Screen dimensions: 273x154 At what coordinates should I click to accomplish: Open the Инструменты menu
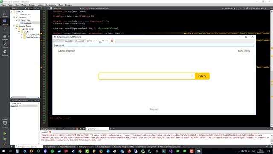tap(51, 5)
